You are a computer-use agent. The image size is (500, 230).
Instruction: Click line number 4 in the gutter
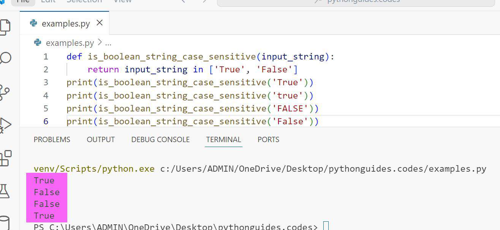coord(46,95)
